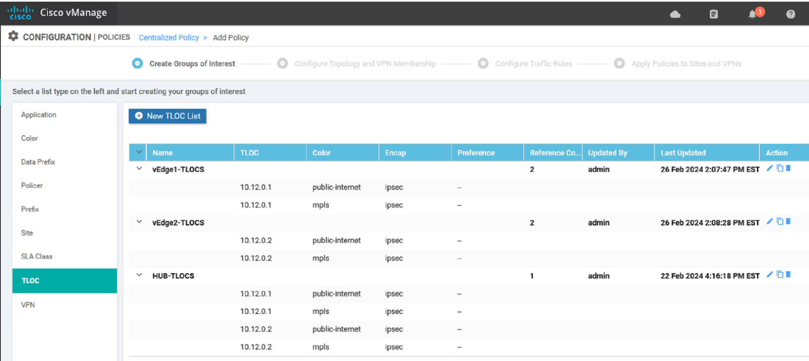Sort by the Name column header
Screen dimensions: 809x361
(190, 153)
